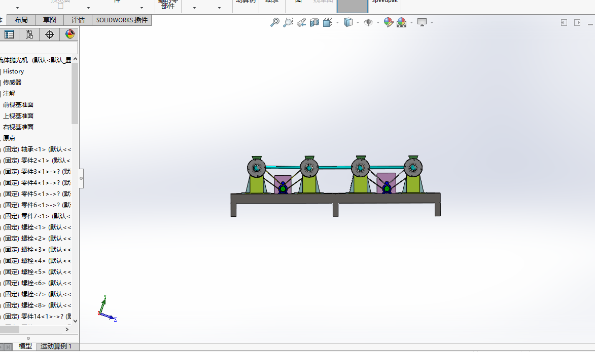Expand the Display Style dropdown arrow
Screen dimensions: 595x352
tap(358, 23)
